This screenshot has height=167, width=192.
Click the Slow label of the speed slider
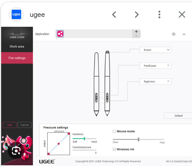click(x=116, y=142)
